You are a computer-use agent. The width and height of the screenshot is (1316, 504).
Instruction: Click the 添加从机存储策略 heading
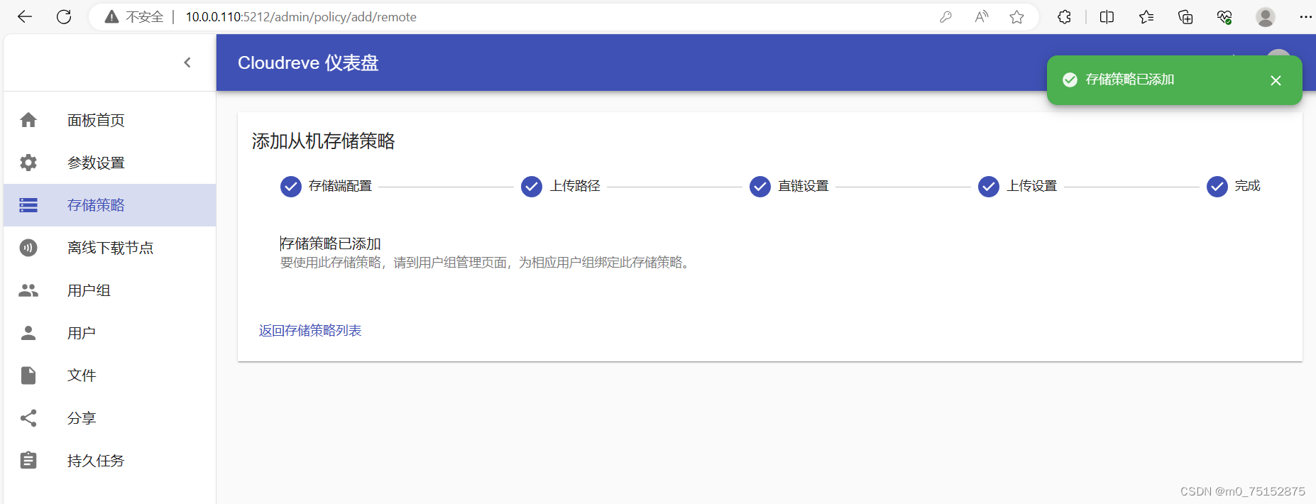[x=324, y=141]
